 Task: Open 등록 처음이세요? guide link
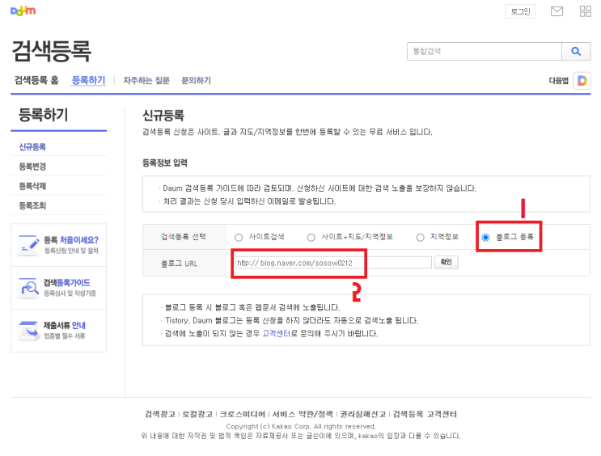pos(71,240)
